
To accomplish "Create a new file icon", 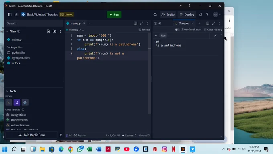I will point(49,31).
